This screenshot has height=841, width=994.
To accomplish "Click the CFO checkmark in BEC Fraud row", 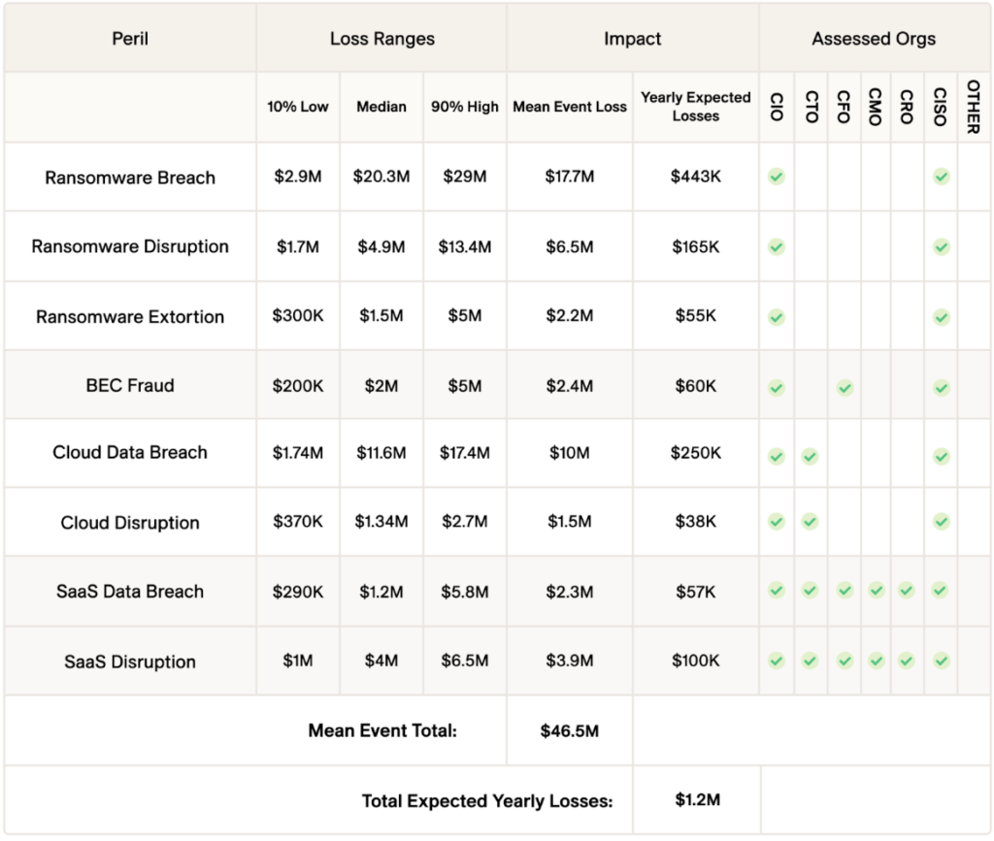I will pyautogui.click(x=845, y=387).
